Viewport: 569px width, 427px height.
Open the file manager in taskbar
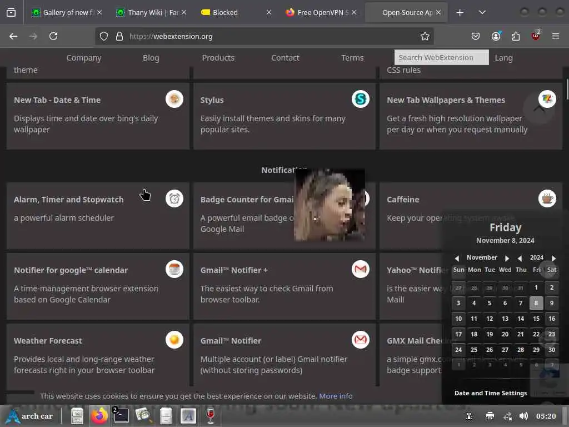point(77,416)
